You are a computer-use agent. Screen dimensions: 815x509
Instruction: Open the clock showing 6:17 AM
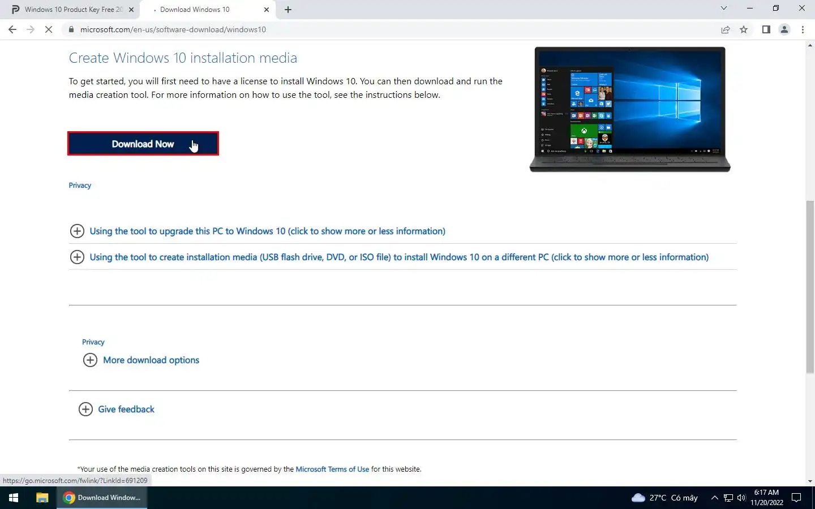tap(766, 498)
